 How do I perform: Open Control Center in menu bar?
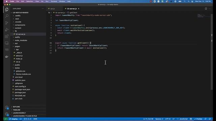click(x=192, y=1)
